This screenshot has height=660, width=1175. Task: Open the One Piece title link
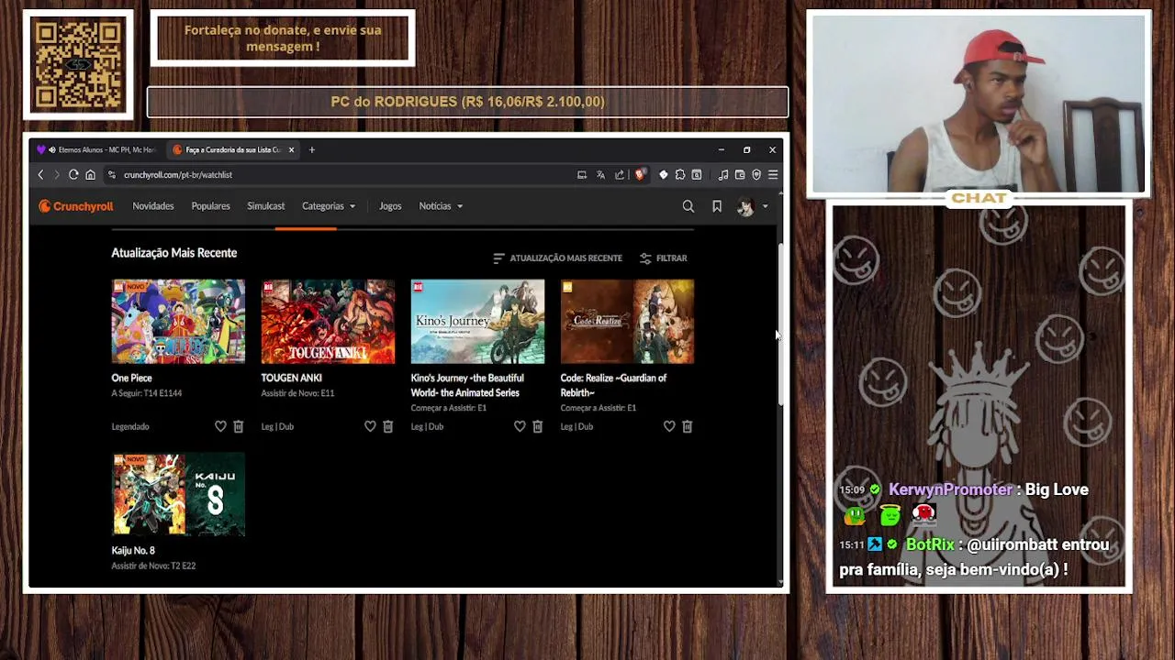131,378
